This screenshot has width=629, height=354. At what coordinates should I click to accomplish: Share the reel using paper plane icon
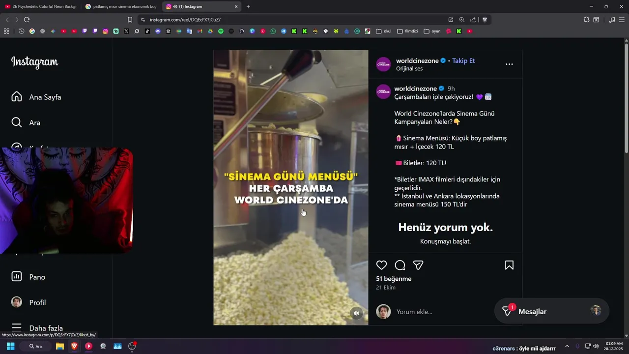pyautogui.click(x=418, y=265)
